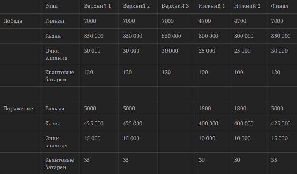This screenshot has width=297, height=174.
Task: Click "Очки влияния" label in Поражение section
Action: 56,142
